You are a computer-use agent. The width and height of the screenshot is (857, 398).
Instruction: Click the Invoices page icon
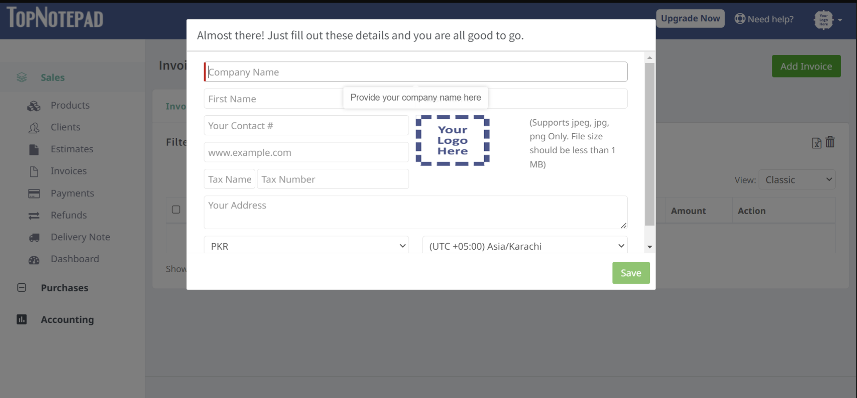34,171
